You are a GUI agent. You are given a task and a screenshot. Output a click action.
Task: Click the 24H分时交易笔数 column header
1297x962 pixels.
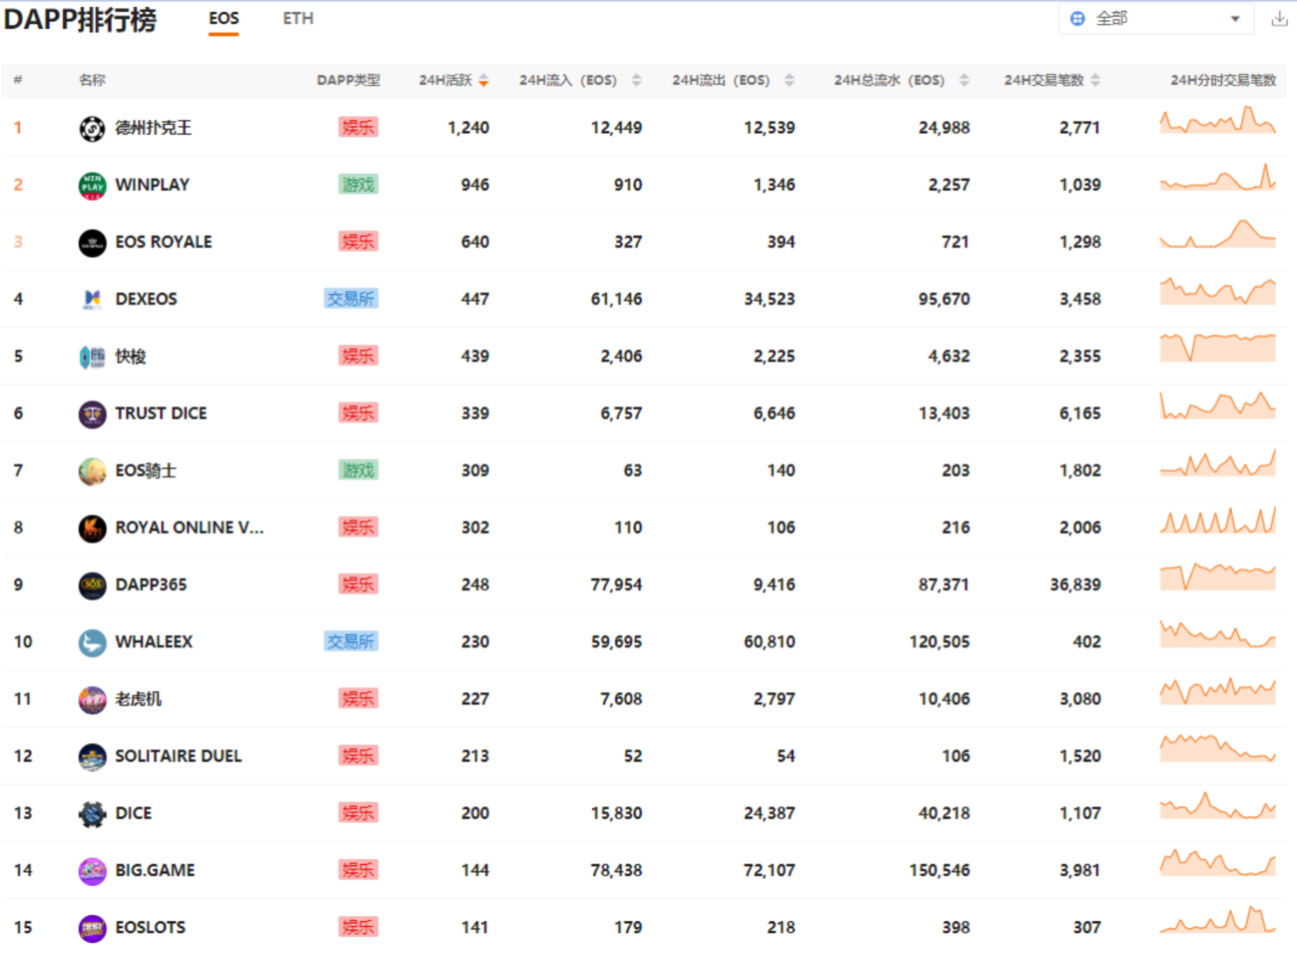click(x=1223, y=80)
